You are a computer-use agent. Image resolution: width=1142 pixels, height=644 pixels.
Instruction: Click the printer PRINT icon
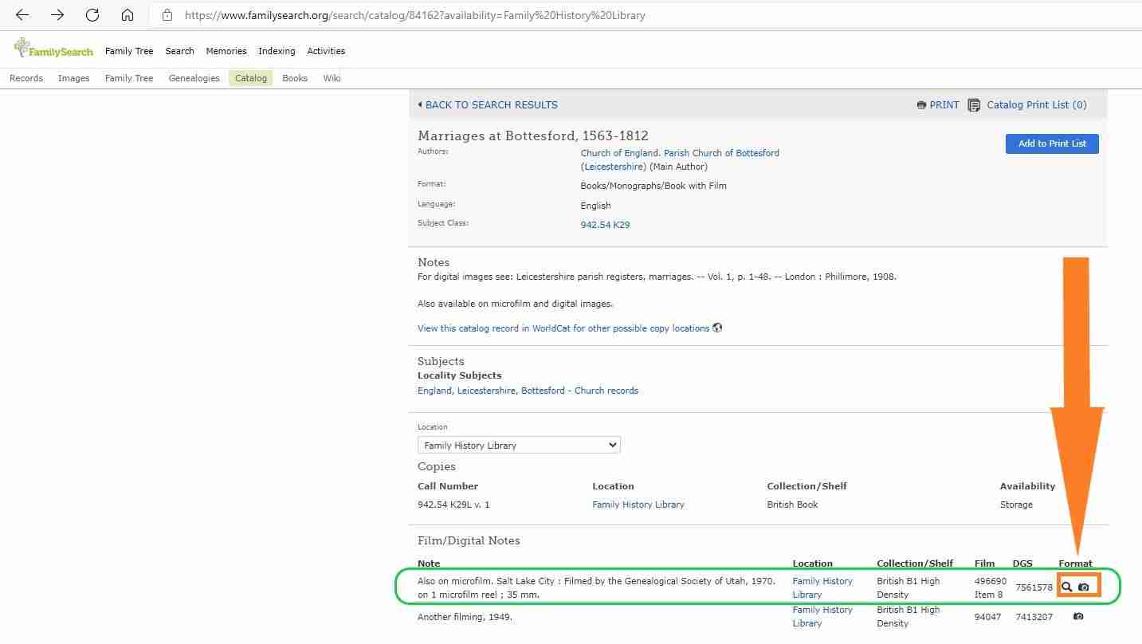921,105
